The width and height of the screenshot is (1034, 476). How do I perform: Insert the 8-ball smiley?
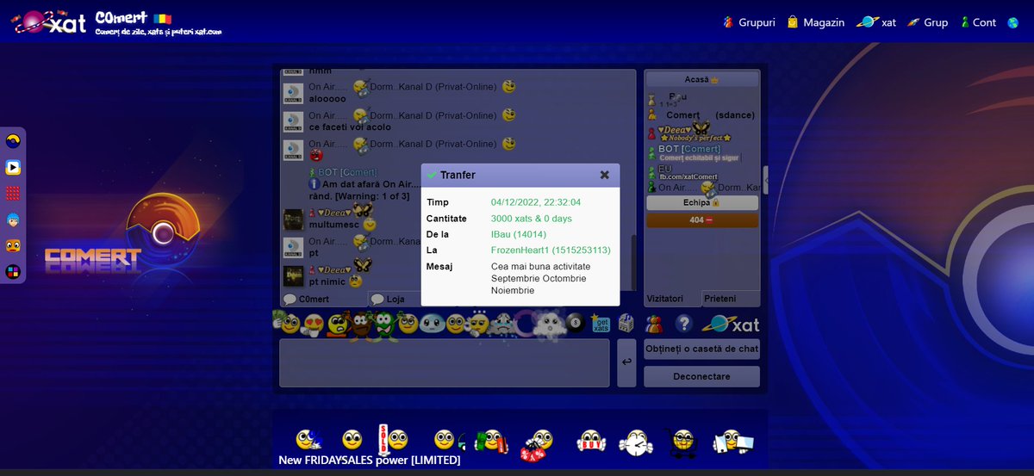click(576, 324)
